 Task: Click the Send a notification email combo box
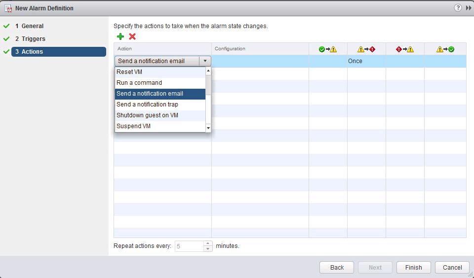[162, 61]
